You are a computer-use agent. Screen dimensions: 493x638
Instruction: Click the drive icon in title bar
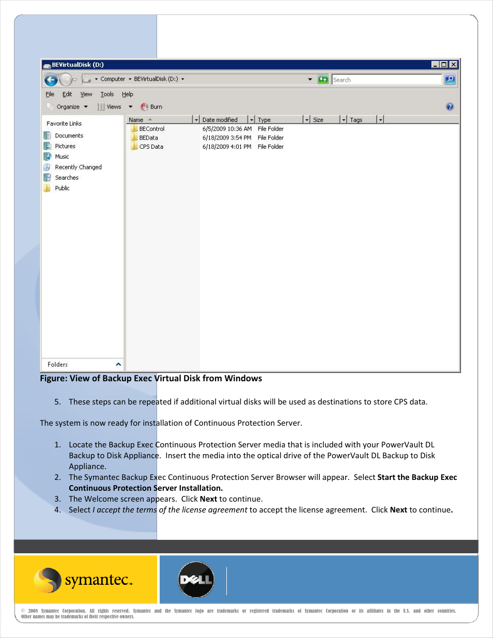tap(47, 65)
